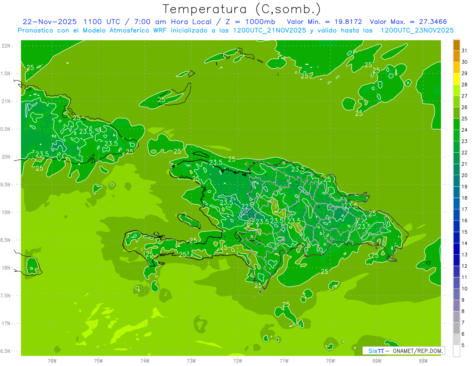This screenshot has width=475, height=366.
Task: Click the "1200UTC_23NOV2025" valid-until time
Action: click(417, 30)
